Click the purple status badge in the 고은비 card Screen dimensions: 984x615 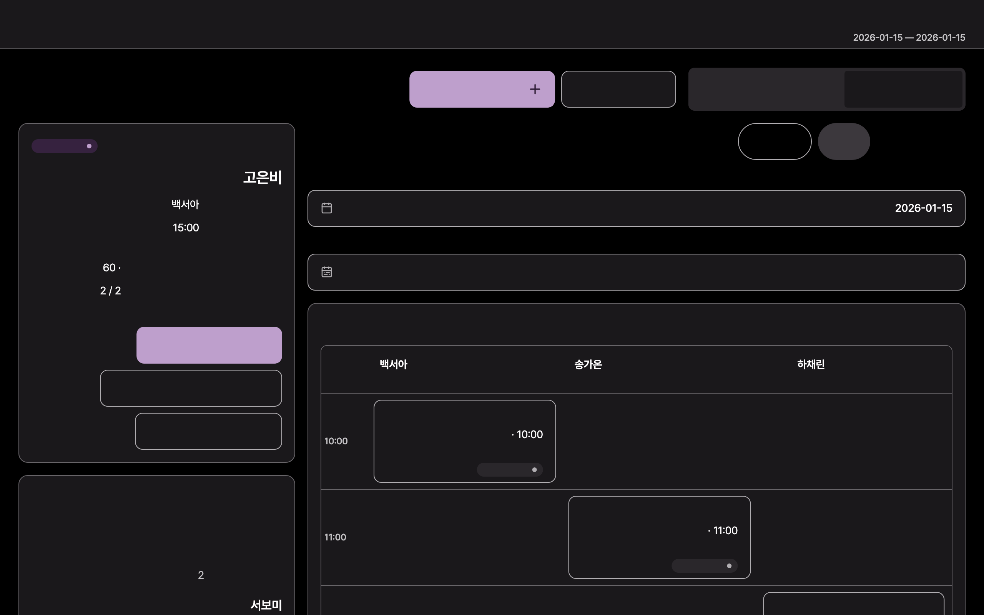64,146
